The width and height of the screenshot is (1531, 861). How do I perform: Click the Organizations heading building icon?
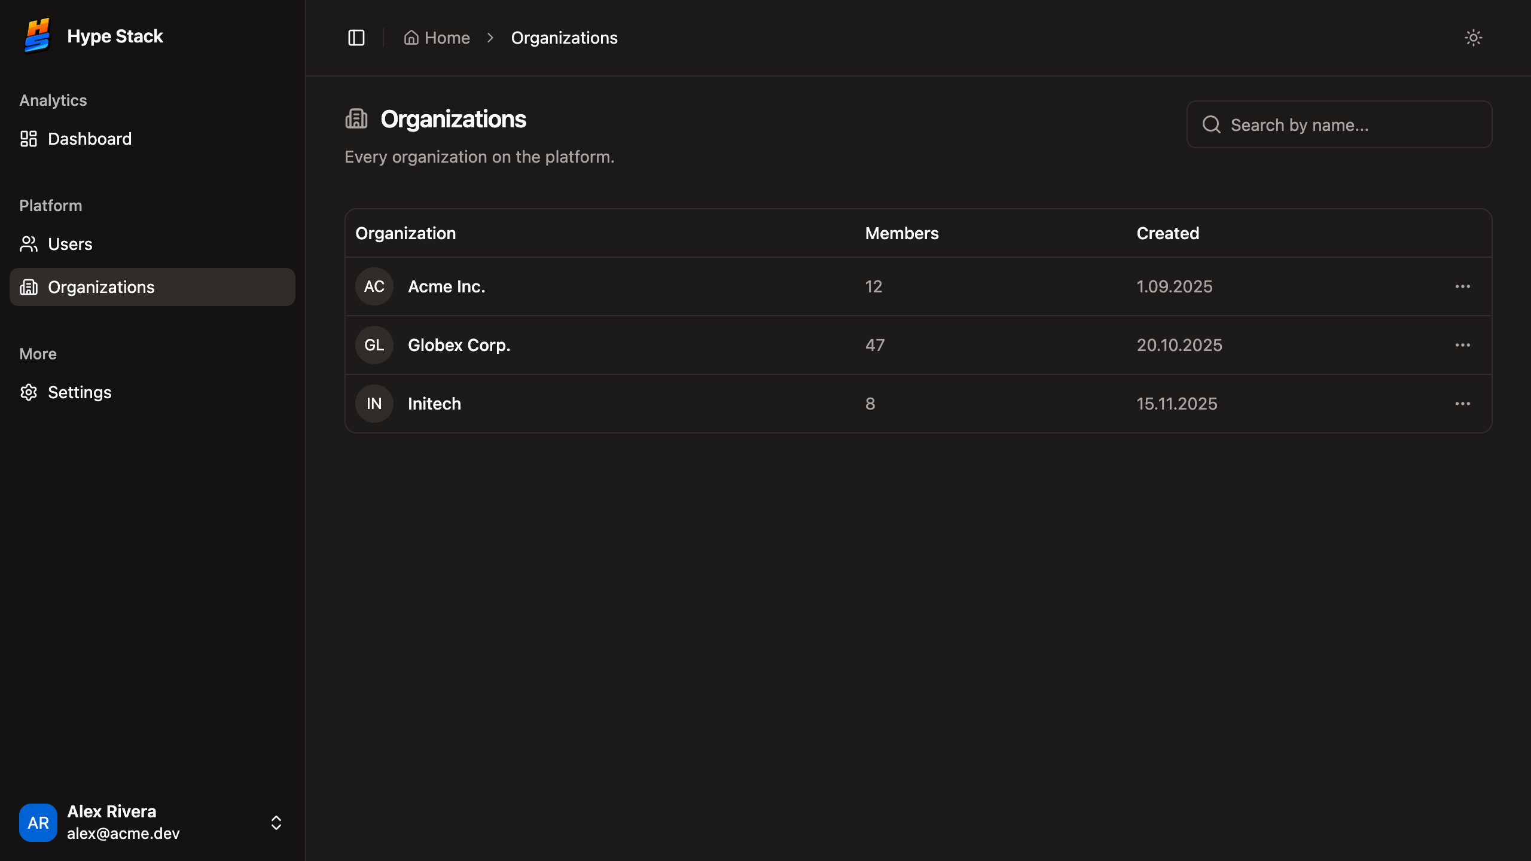point(356,118)
